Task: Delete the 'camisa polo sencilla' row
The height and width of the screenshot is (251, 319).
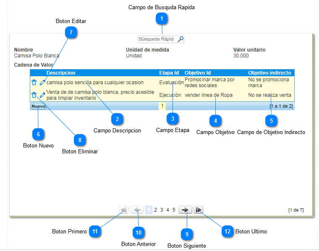Action: pos(34,83)
